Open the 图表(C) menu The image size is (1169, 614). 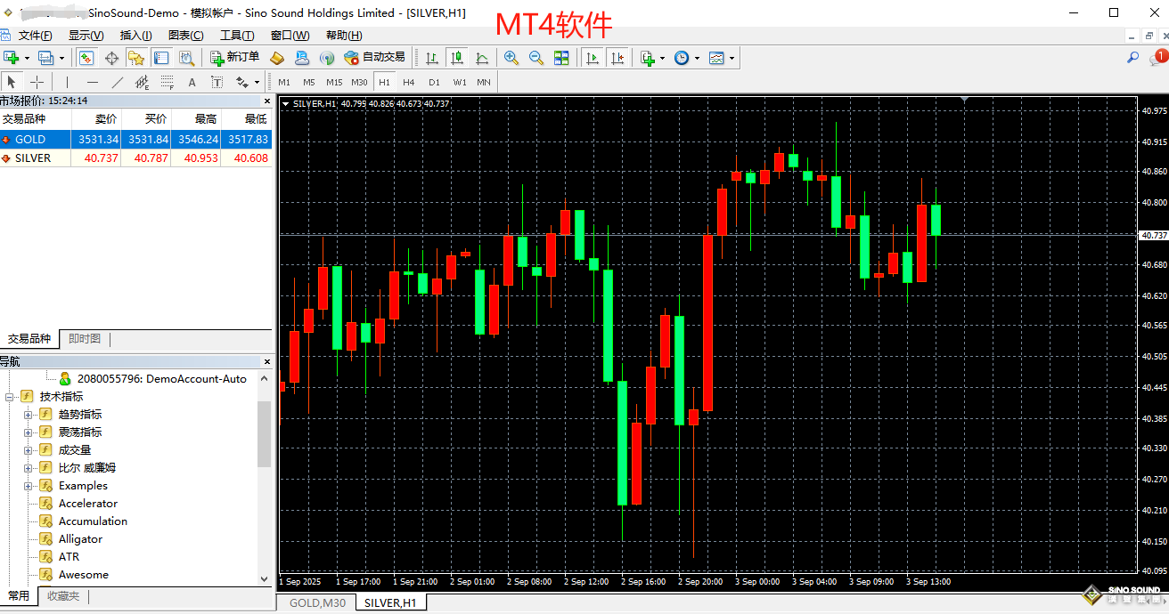(185, 36)
